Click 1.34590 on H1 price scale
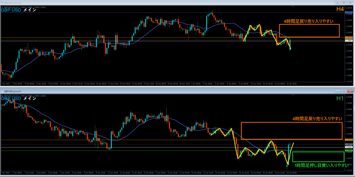This screenshot has width=355, height=177. coord(349,122)
